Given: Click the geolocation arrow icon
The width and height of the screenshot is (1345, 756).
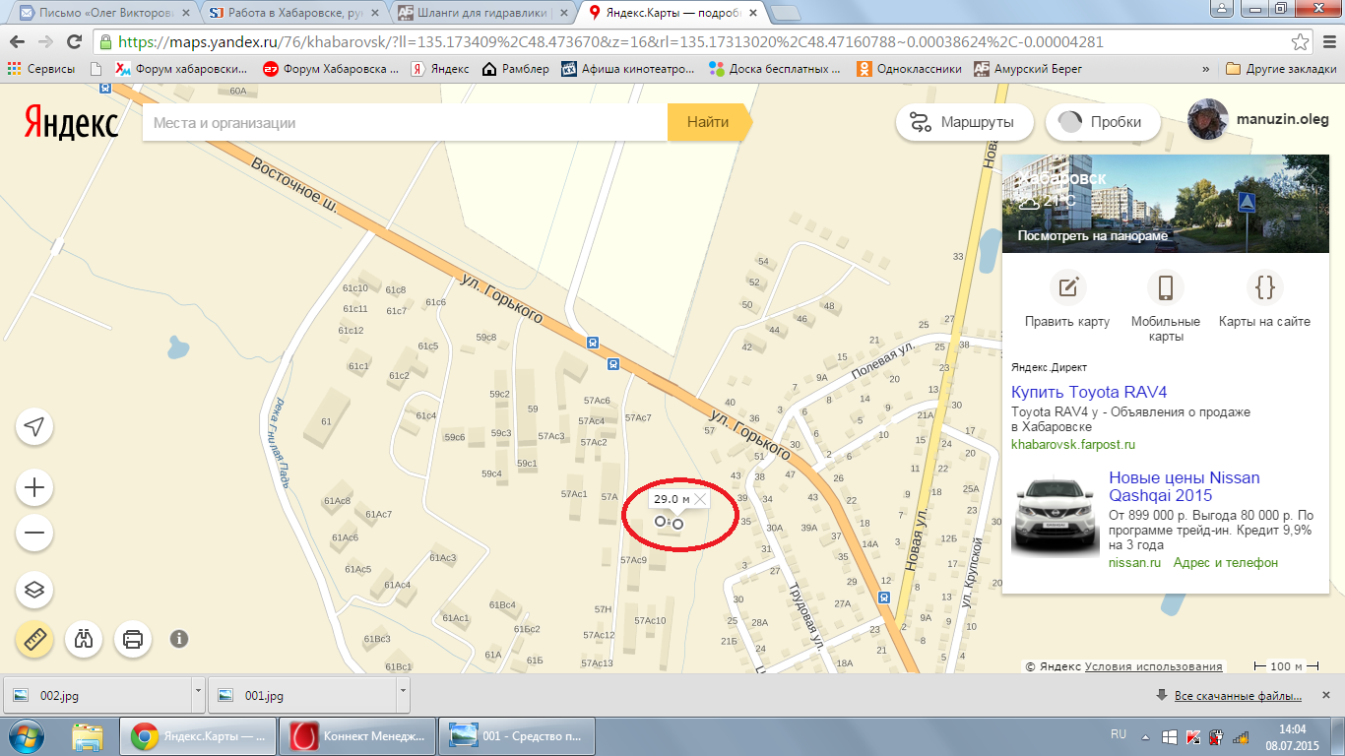Looking at the screenshot, I should point(34,426).
